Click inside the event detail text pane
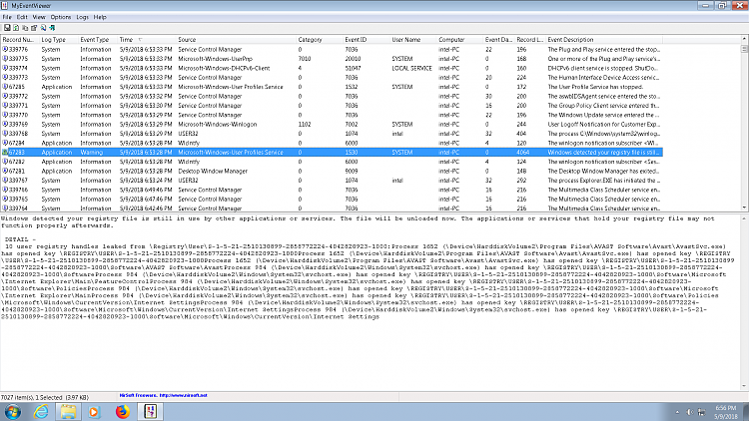 [371, 302]
